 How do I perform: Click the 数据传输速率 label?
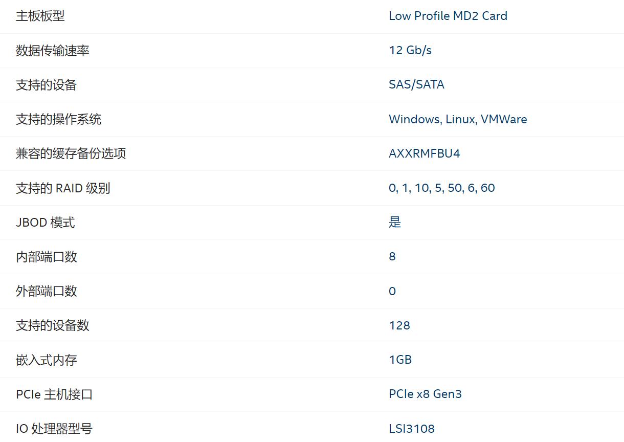click(53, 50)
